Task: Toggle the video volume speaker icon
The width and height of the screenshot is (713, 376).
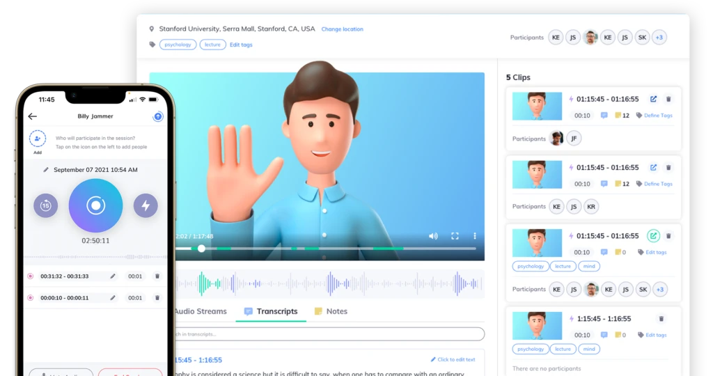Action: 433,236
